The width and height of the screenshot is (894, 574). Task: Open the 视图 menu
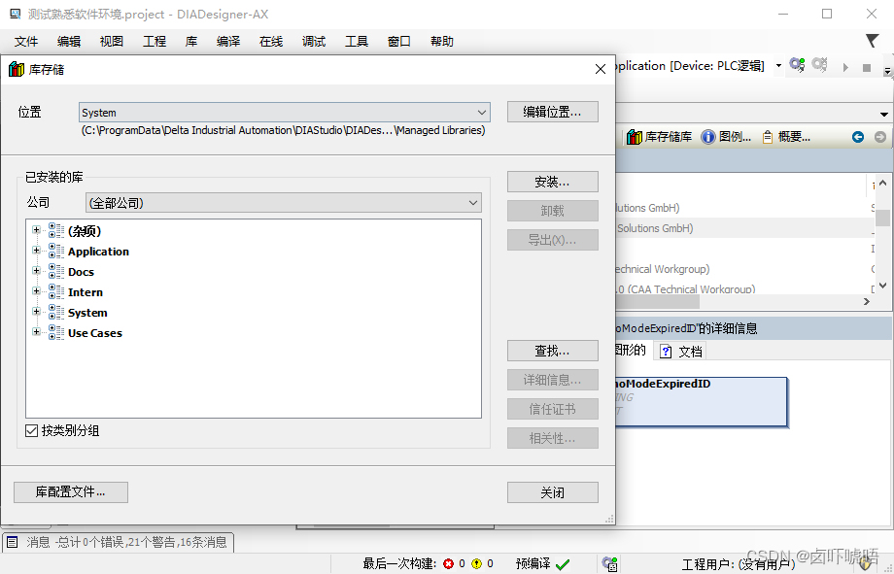(111, 41)
